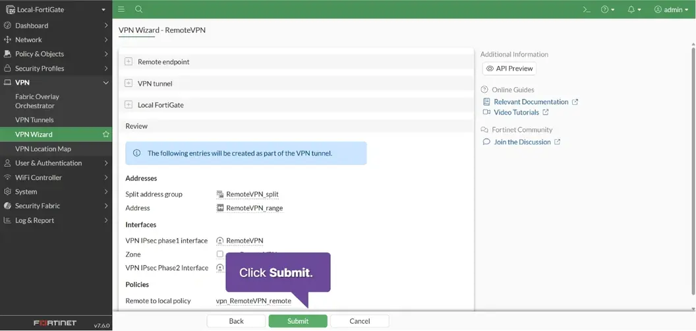696x331 pixels.
Task: Expand the VPN tunnel section
Action: (x=129, y=83)
